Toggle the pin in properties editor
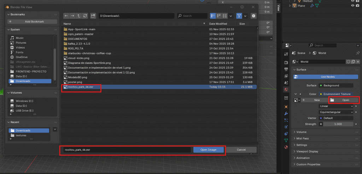This screenshot has height=174, width=362. [358, 53]
